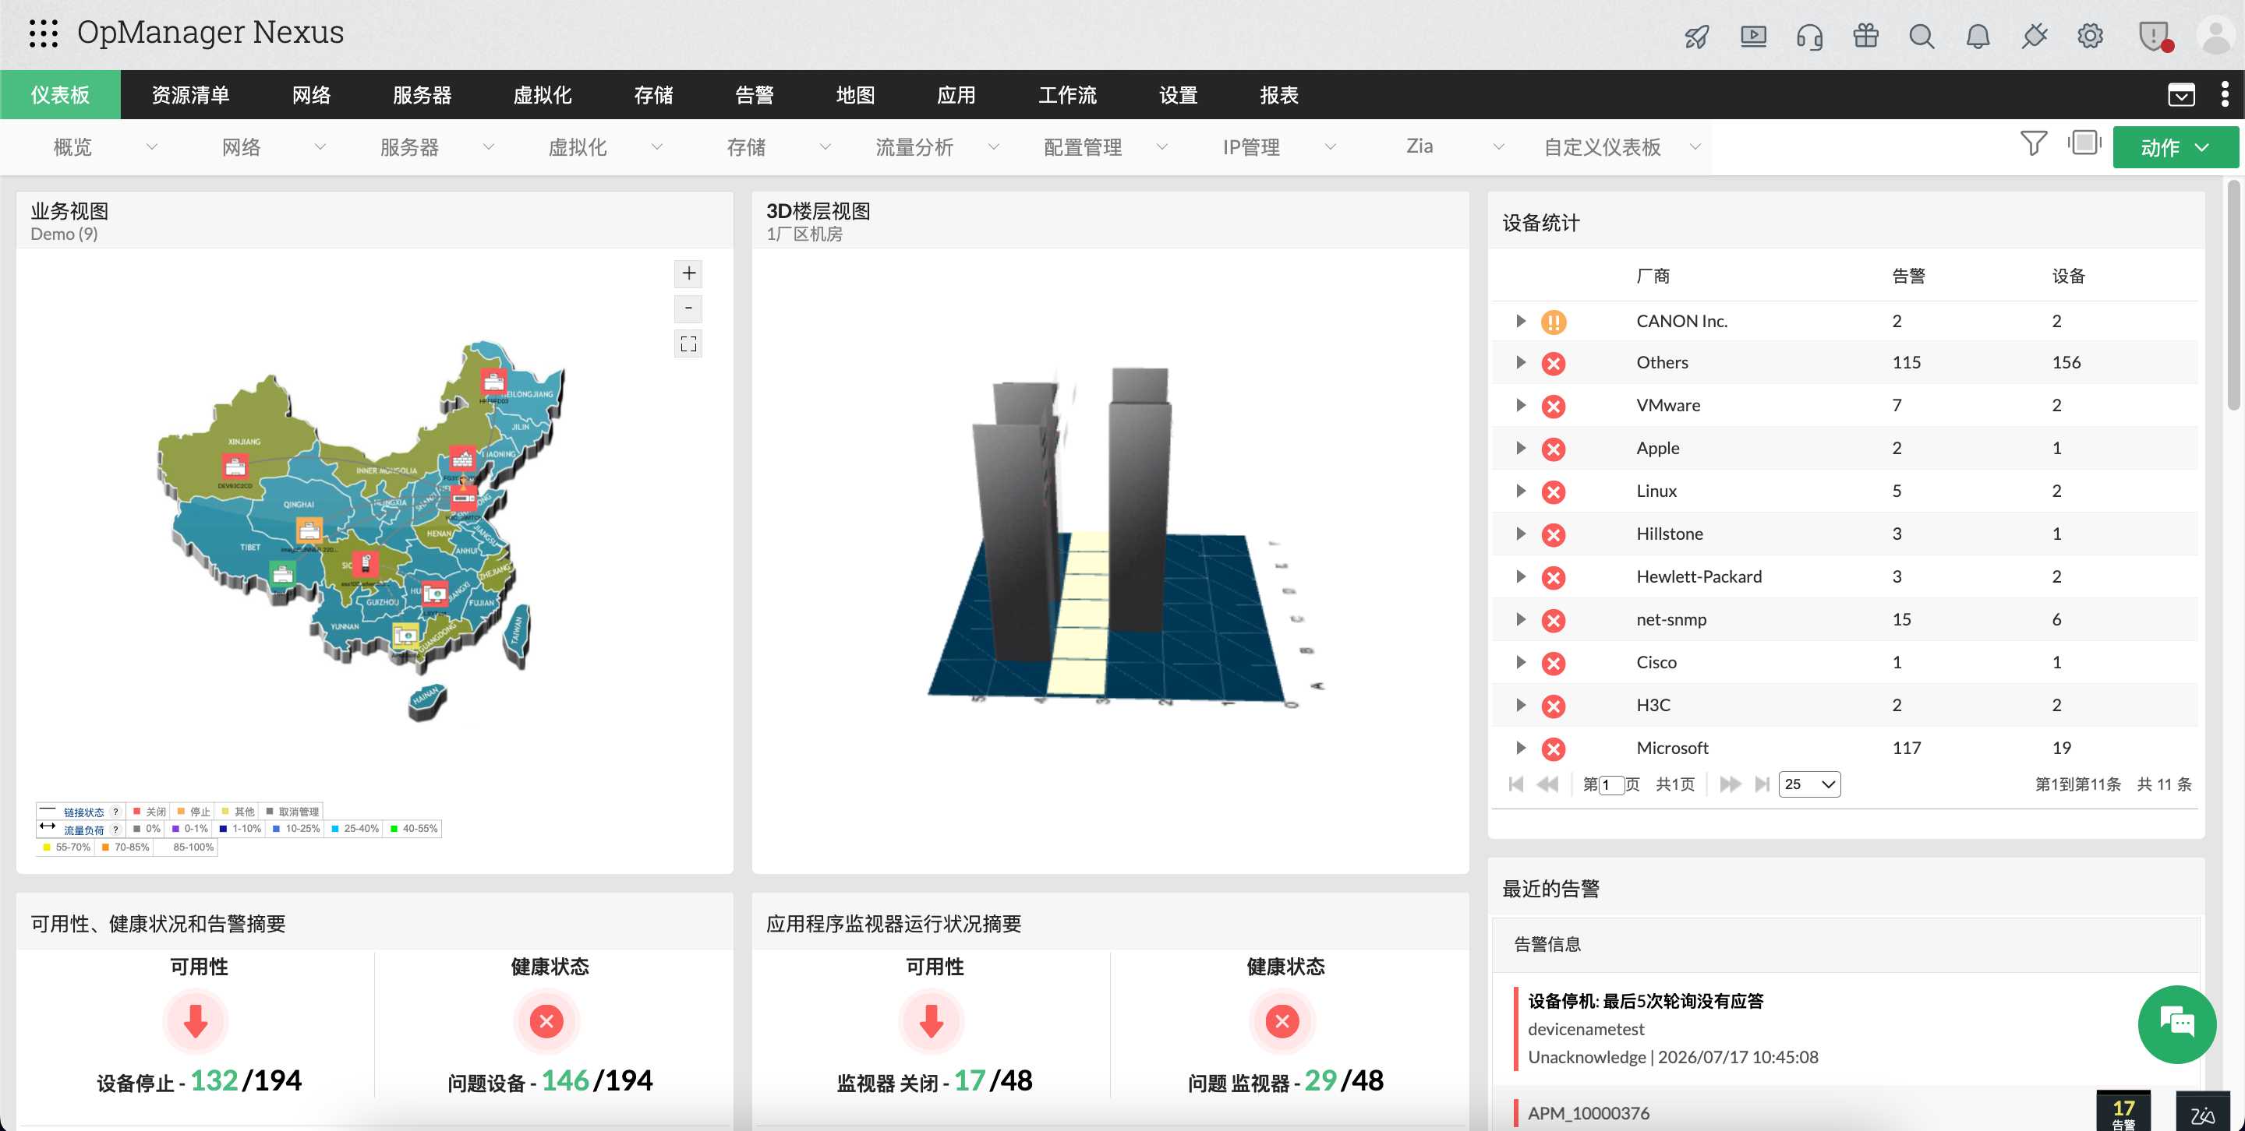Click the page vertical scrollbar
The image size is (2245, 1131).
(x=2233, y=296)
